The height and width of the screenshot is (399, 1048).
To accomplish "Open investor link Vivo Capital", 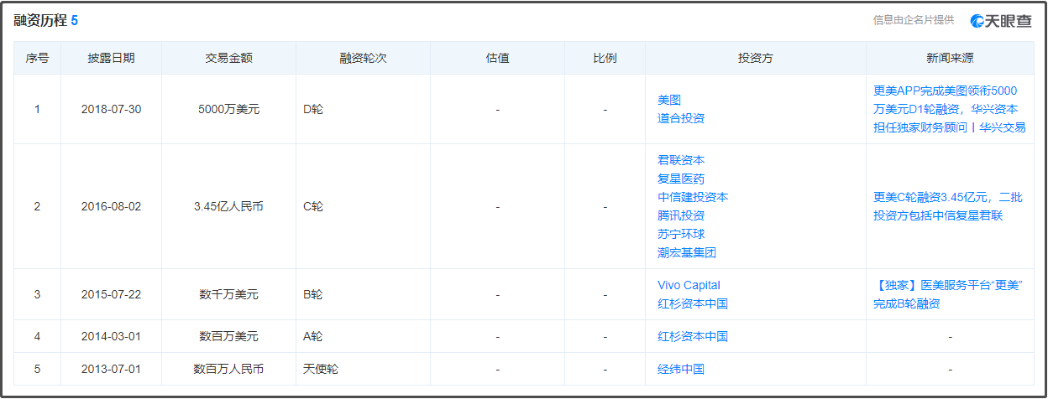I will click(x=689, y=285).
